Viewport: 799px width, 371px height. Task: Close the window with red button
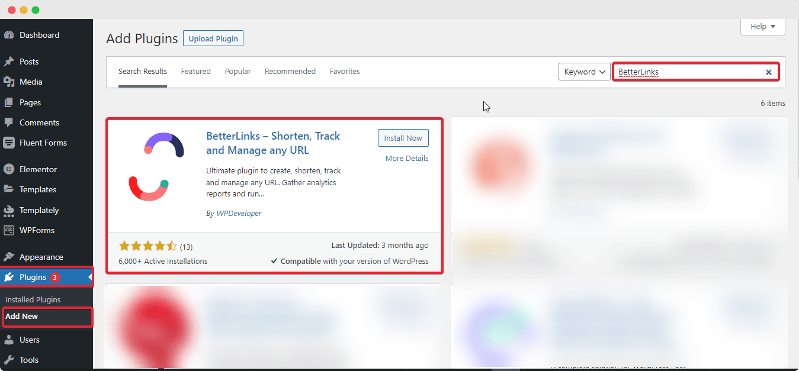(12, 10)
